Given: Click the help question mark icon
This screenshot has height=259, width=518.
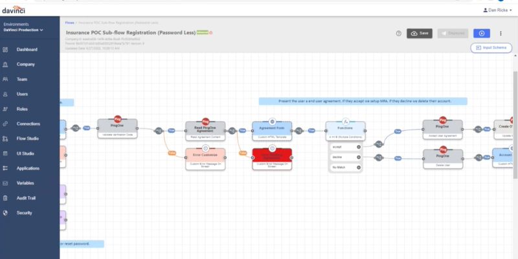Looking at the screenshot, I should [399, 34].
